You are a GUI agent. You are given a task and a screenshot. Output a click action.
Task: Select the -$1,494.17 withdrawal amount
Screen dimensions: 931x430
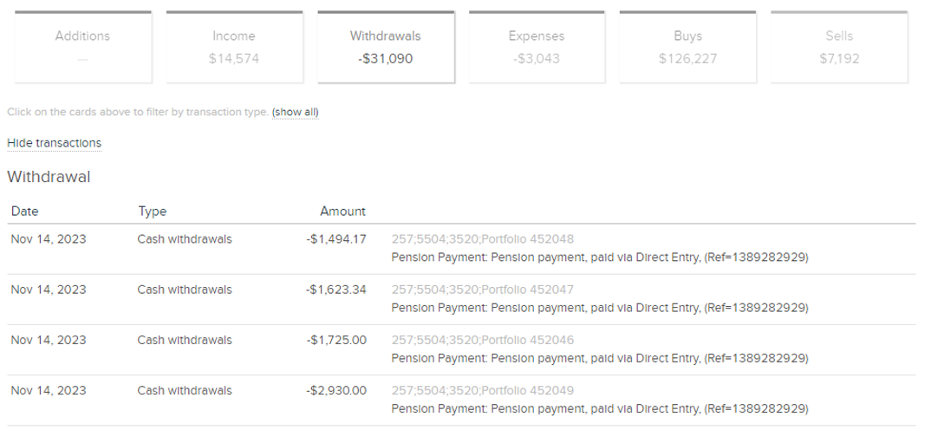(336, 239)
